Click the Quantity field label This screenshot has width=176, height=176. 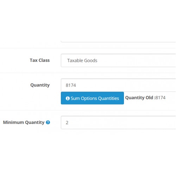[40, 85]
